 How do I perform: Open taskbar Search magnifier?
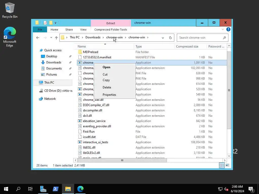click(18, 189)
